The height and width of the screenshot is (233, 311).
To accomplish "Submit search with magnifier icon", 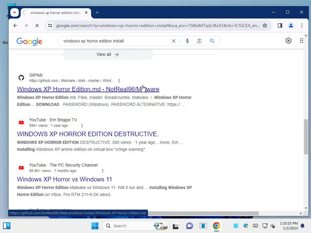I will (212, 41).
